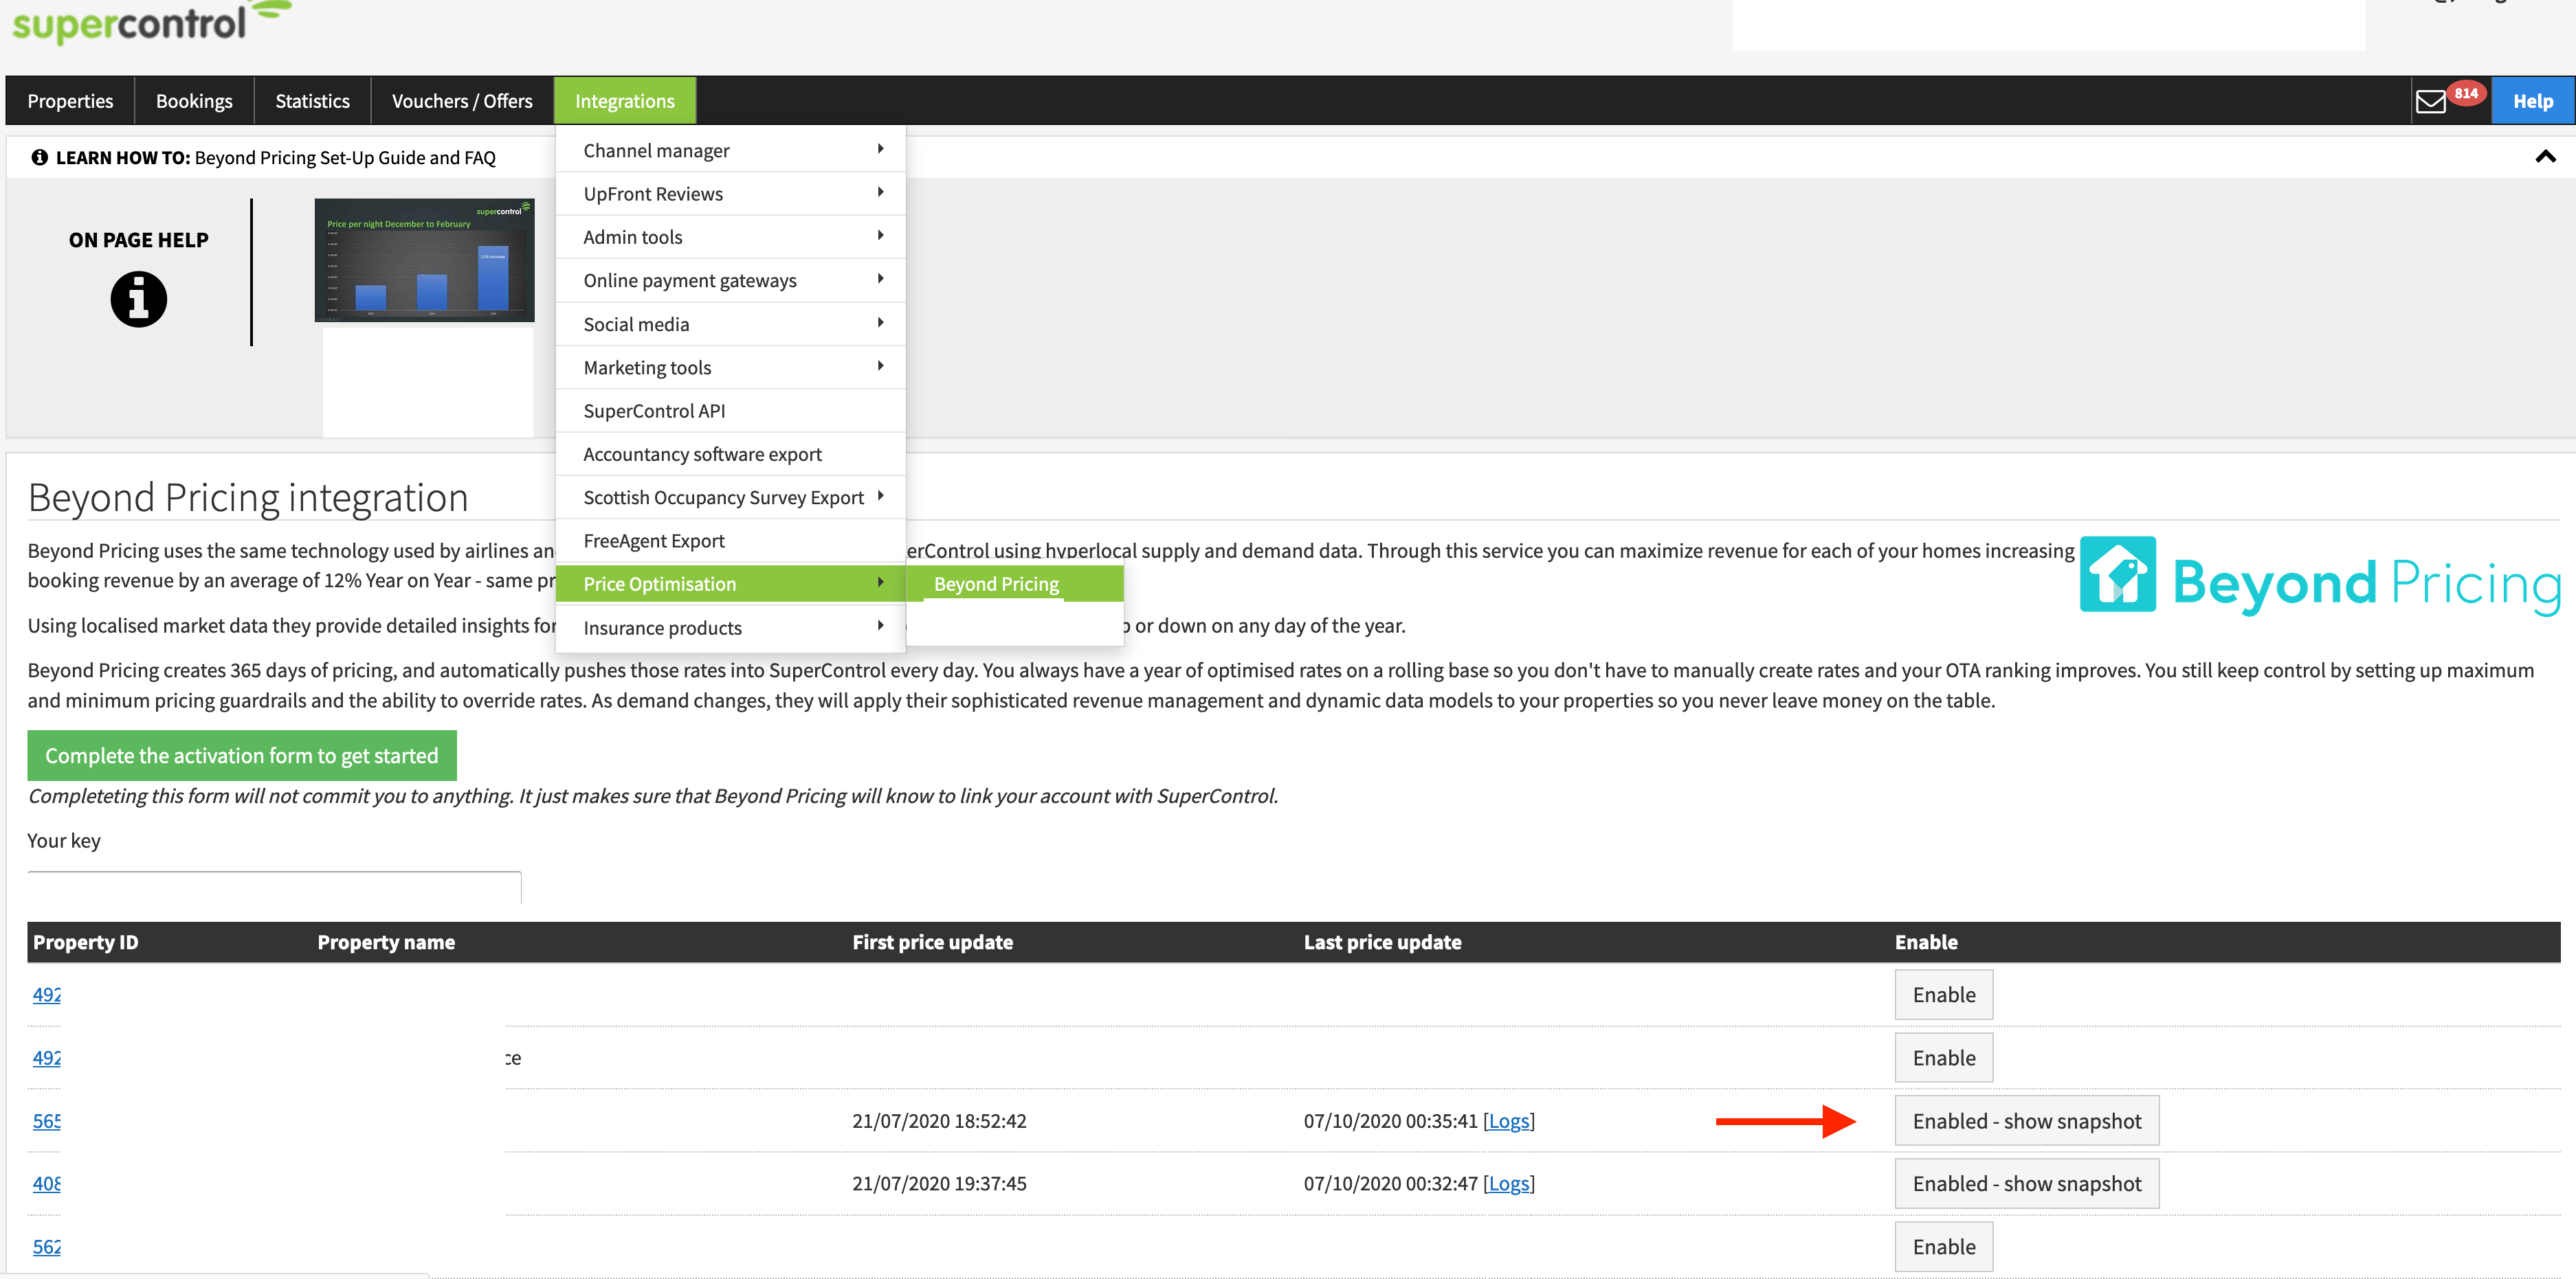The width and height of the screenshot is (2576, 1279).
Task: Expand the Price Optimisation submenu
Action: coord(731,584)
